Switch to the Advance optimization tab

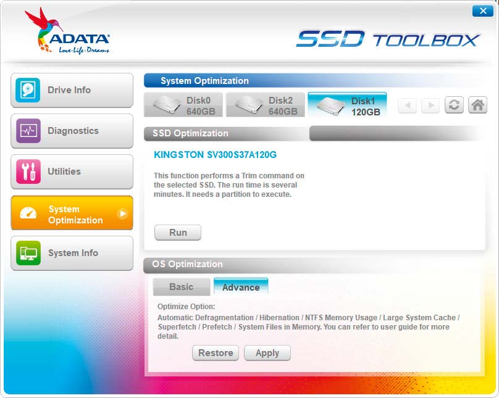[241, 287]
